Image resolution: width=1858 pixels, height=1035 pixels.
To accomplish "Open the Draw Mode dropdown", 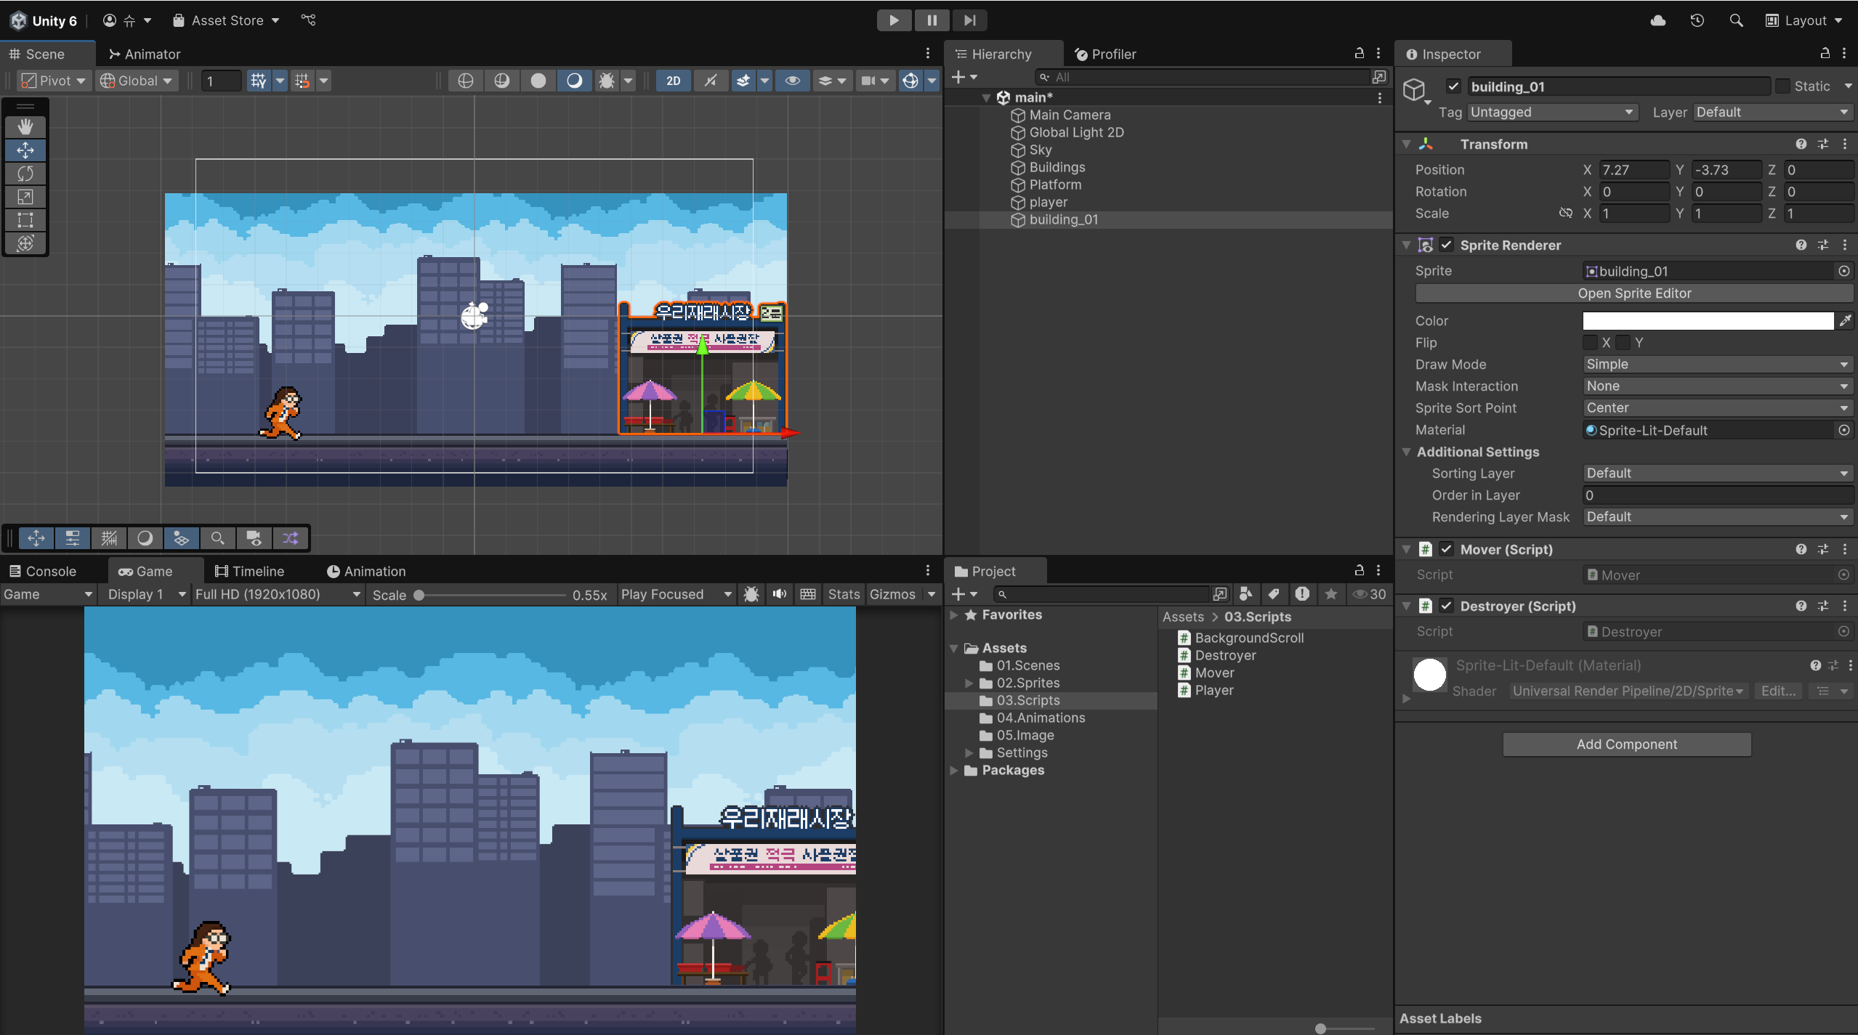I will 1717,365.
